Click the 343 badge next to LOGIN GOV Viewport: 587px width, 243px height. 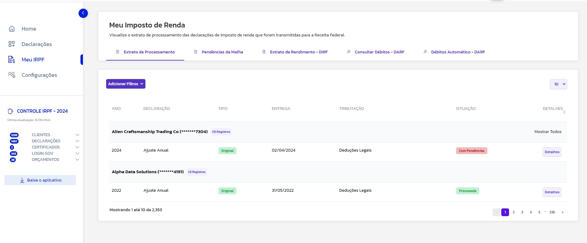(x=14, y=153)
